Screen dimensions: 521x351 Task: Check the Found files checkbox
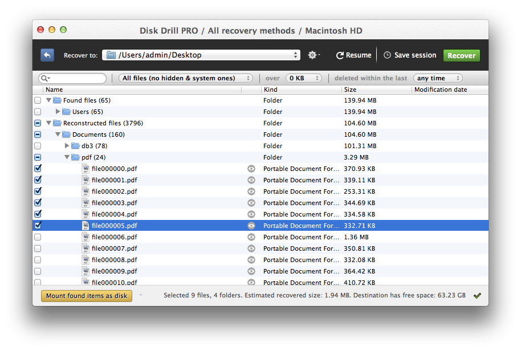[38, 100]
